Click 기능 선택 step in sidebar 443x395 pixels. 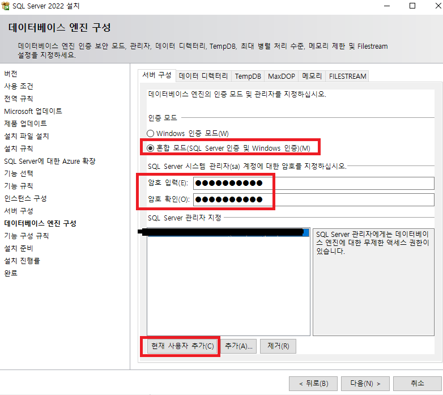[x=19, y=173]
